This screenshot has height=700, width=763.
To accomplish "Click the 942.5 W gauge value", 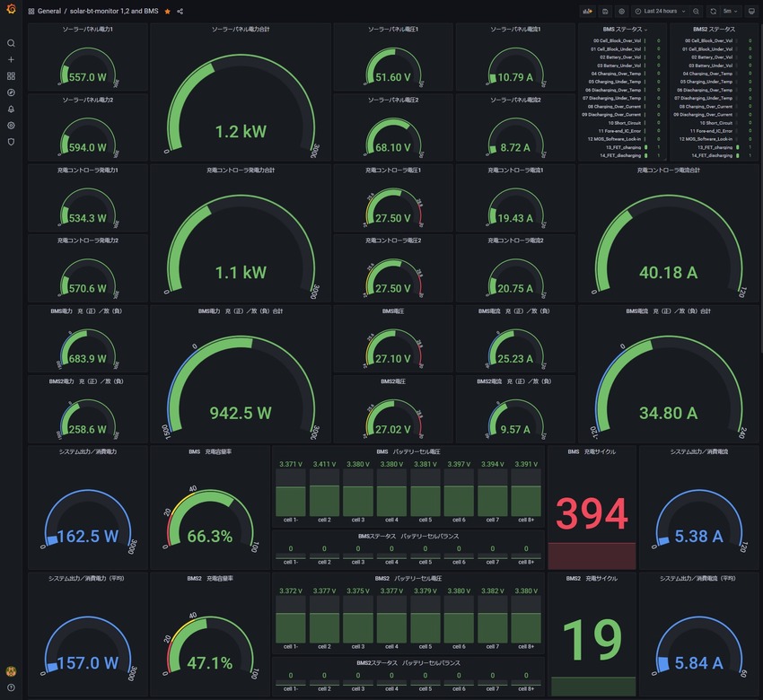I will pyautogui.click(x=241, y=413).
